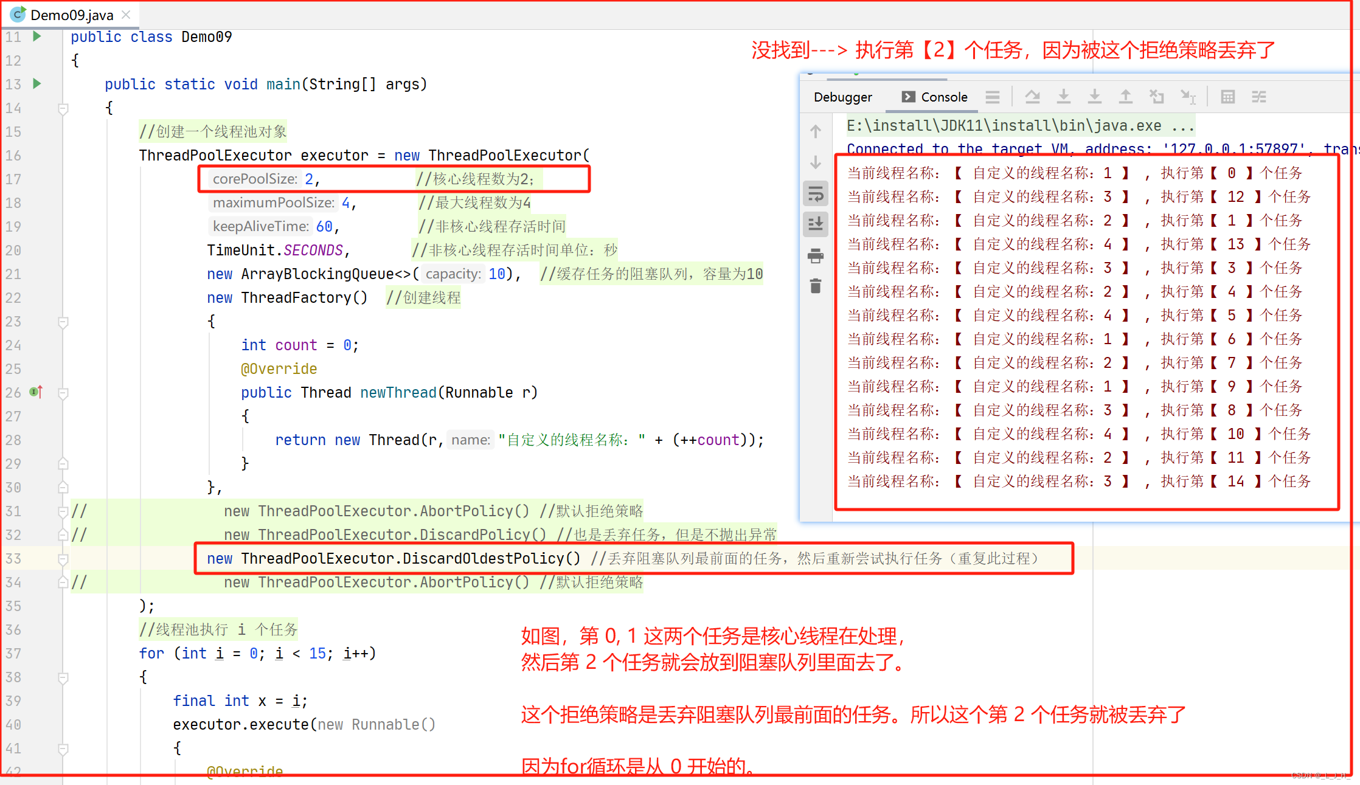Click the DiscardOldestPolicy code on line 33
This screenshot has height=785, width=1360.
coord(394,558)
